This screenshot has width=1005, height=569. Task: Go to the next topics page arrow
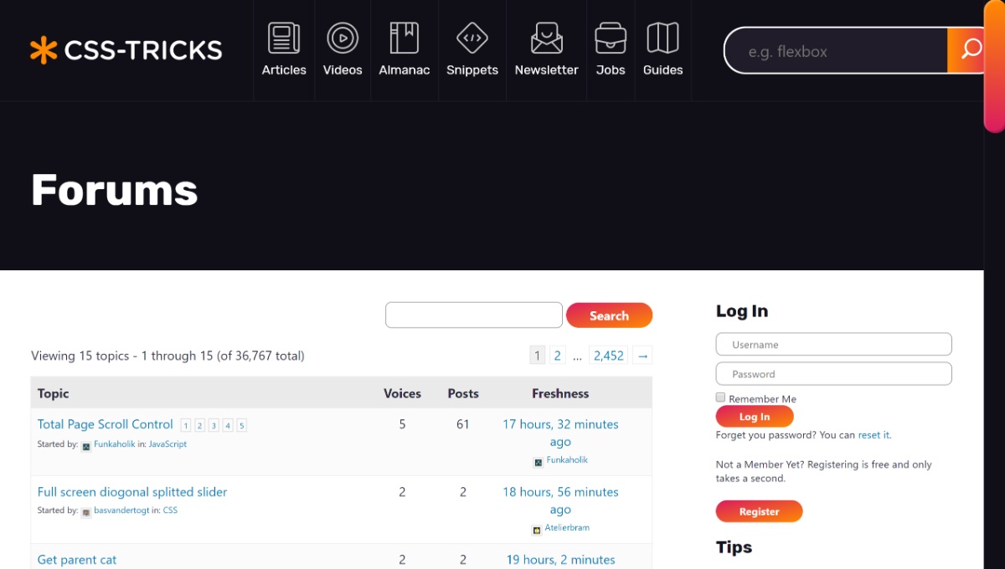click(642, 355)
